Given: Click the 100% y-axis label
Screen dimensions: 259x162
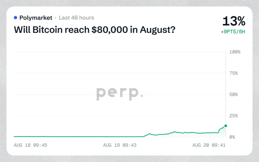Looking at the screenshot, I should click(x=235, y=52).
